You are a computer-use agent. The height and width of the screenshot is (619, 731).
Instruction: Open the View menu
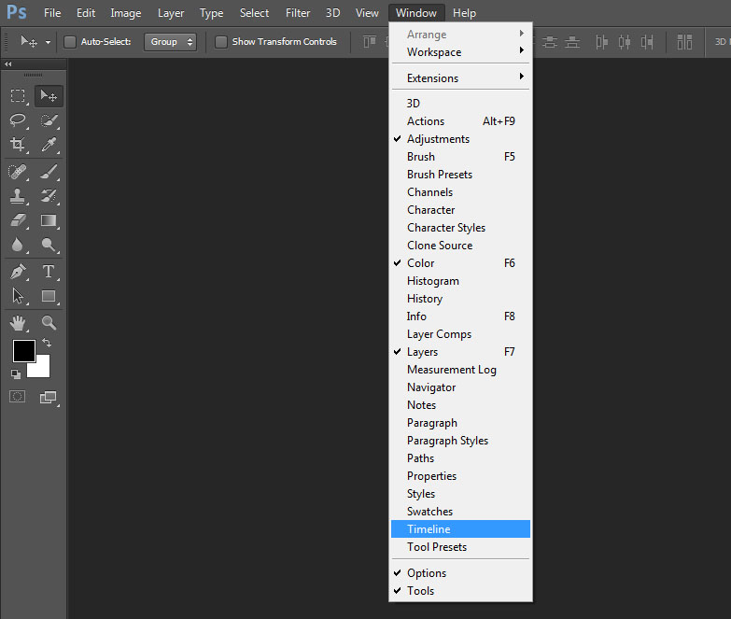point(367,13)
